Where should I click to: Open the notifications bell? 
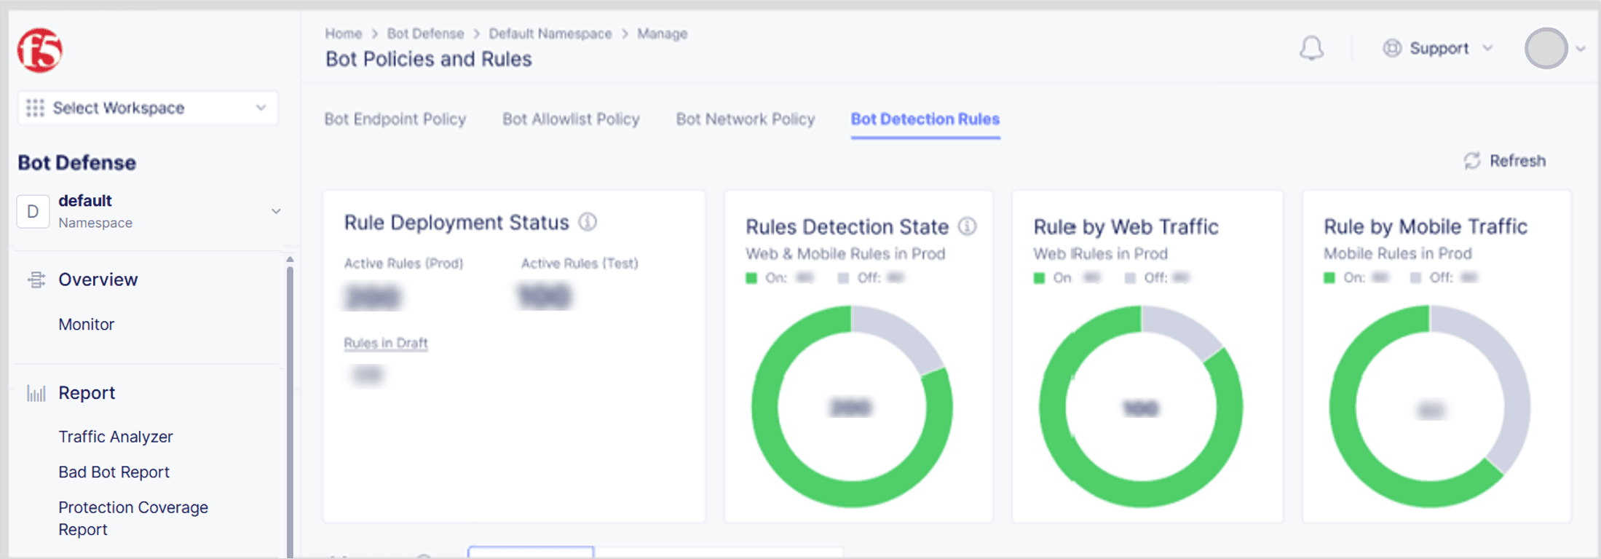pos(1311,49)
